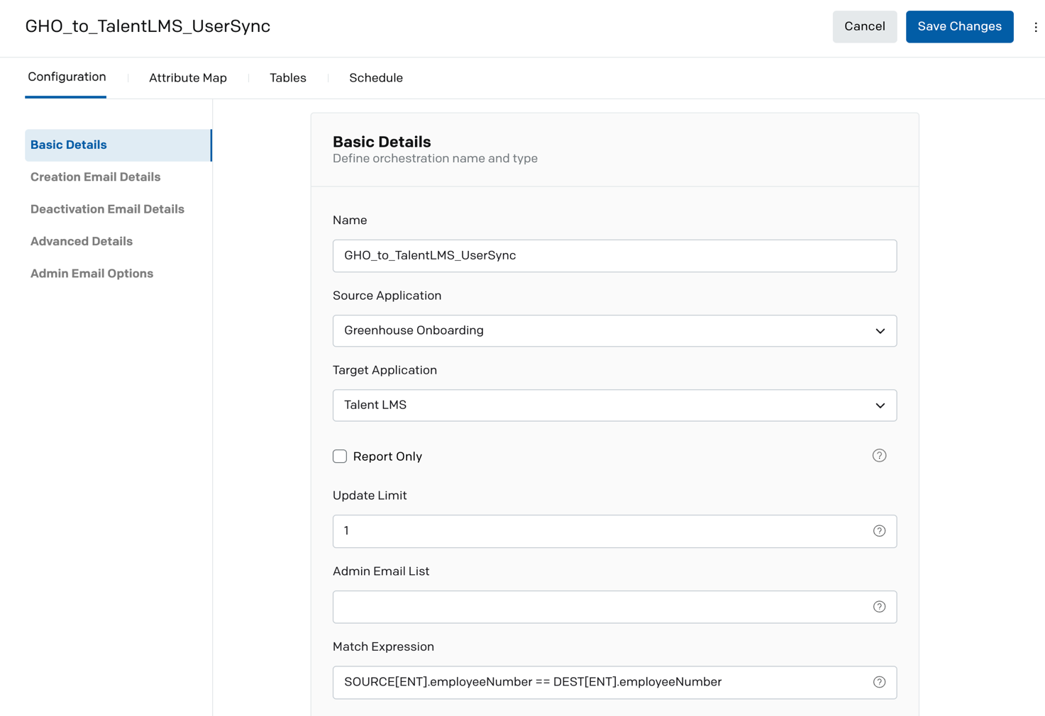1045x716 pixels.
Task: Select Basic Details in the sidebar
Action: coord(118,145)
